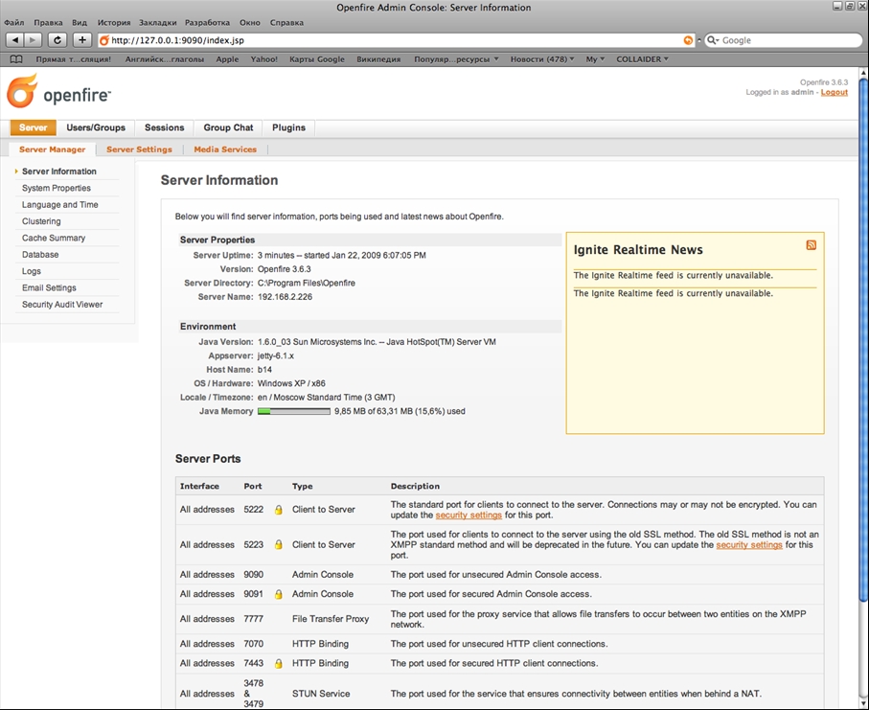Click the STUN Service type cell

tap(321, 694)
